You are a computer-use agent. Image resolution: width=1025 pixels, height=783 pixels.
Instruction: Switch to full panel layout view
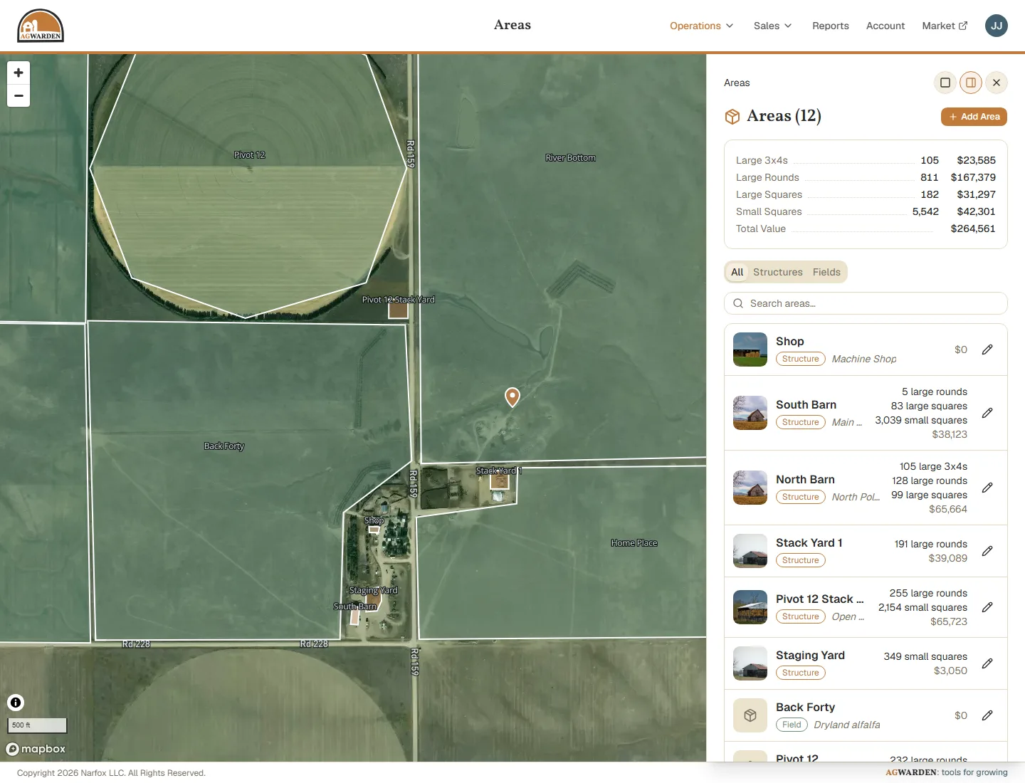[945, 83]
